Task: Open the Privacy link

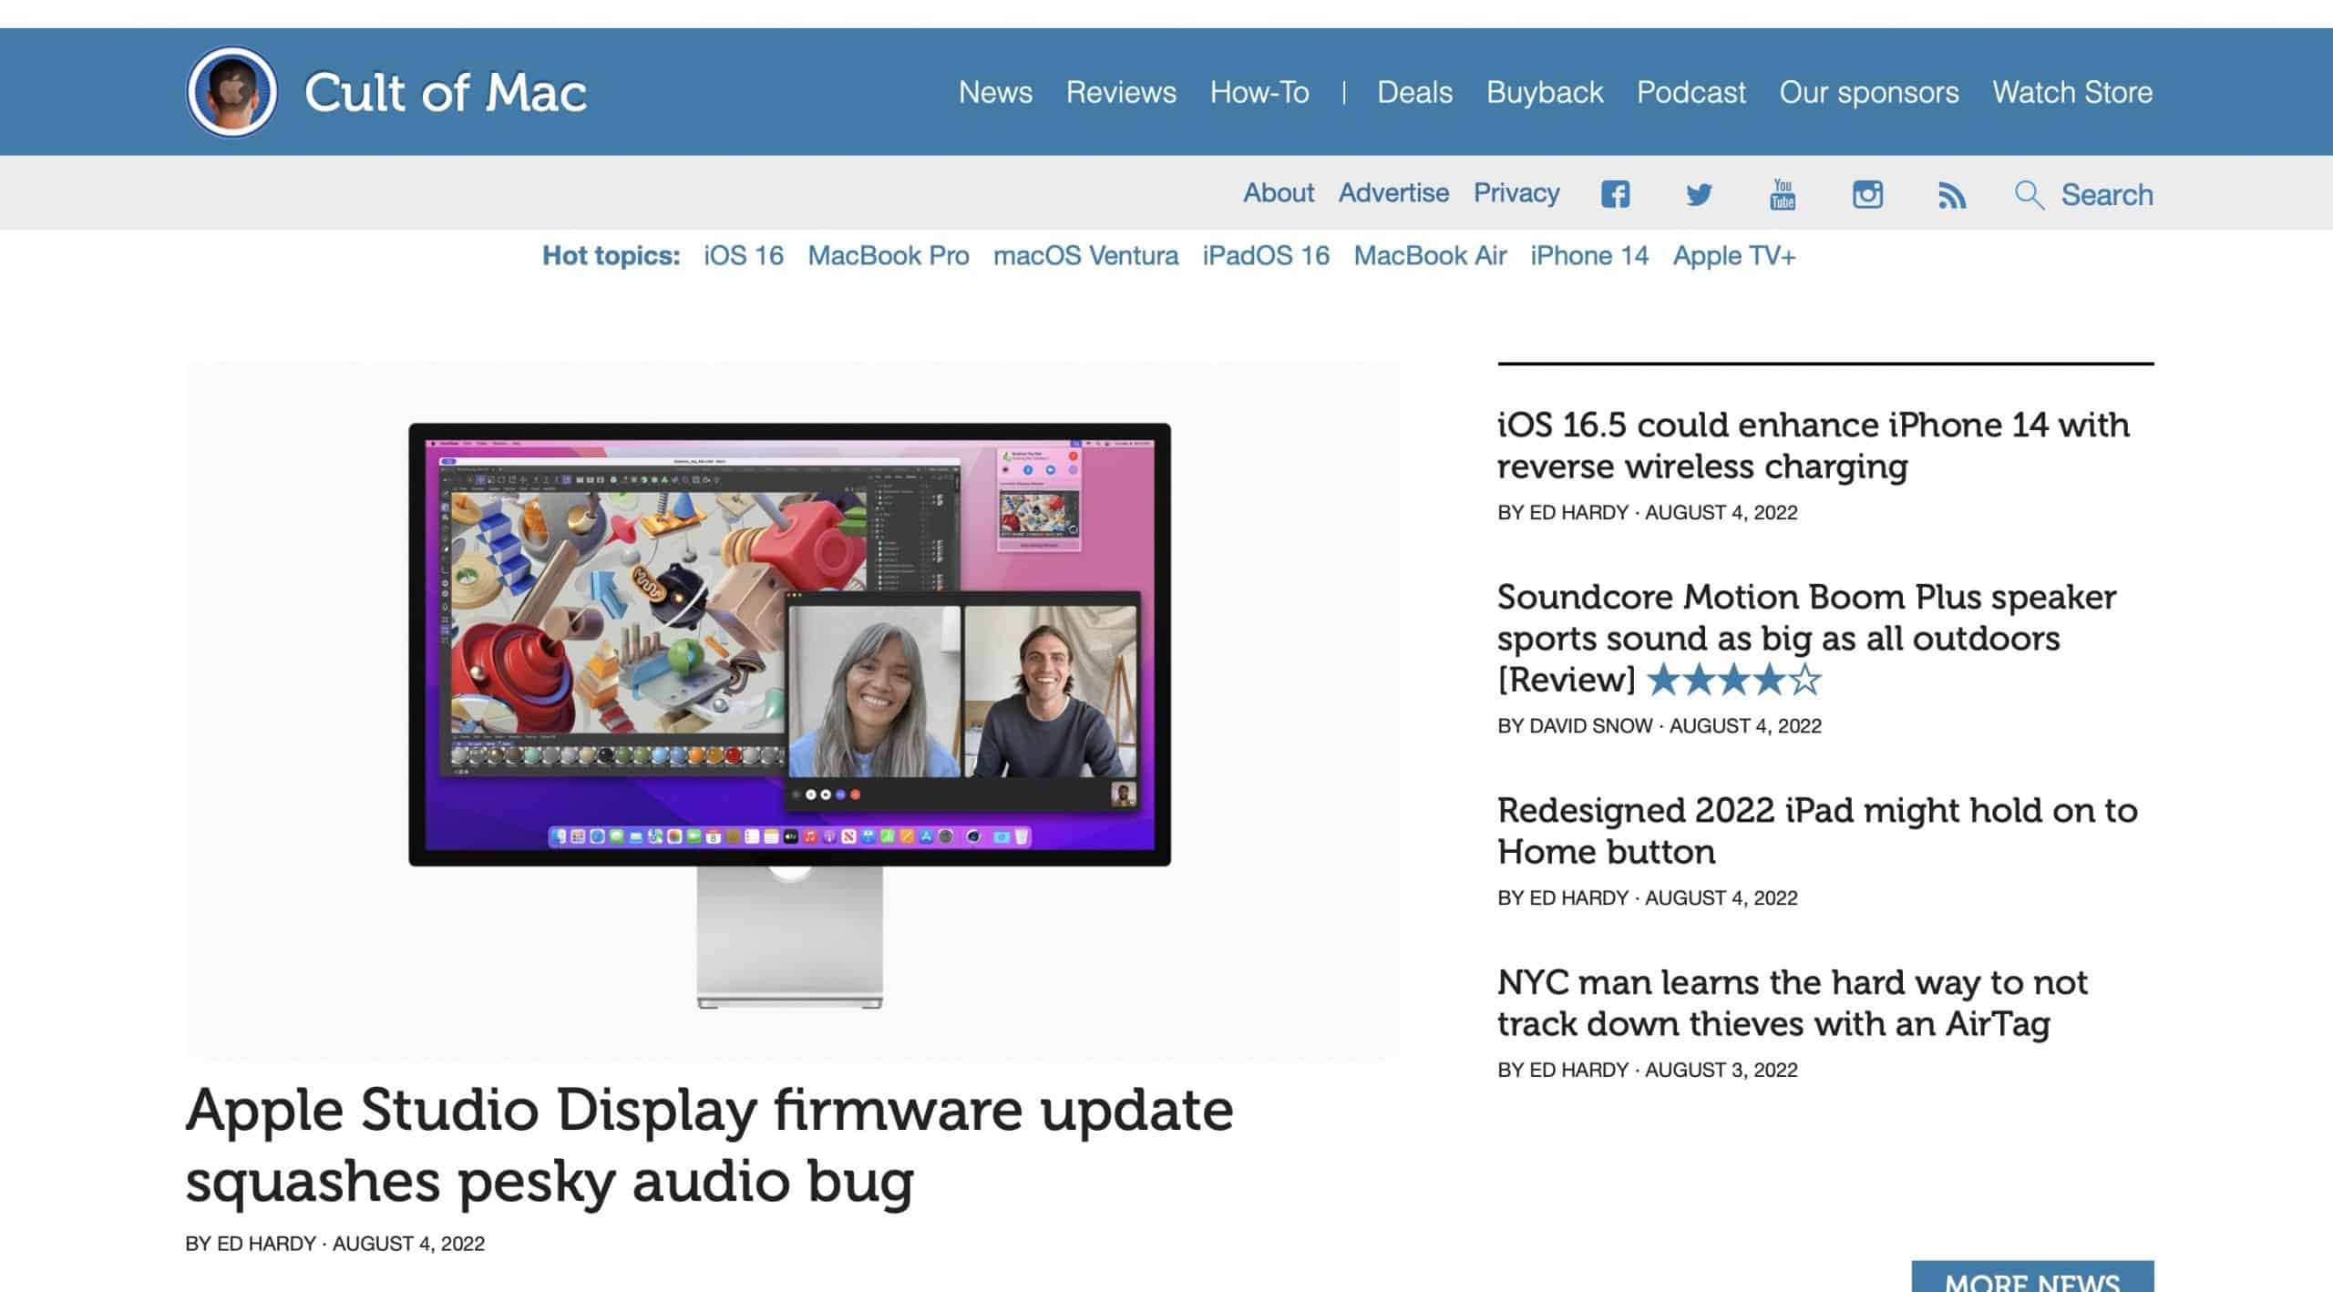Action: [x=1516, y=193]
